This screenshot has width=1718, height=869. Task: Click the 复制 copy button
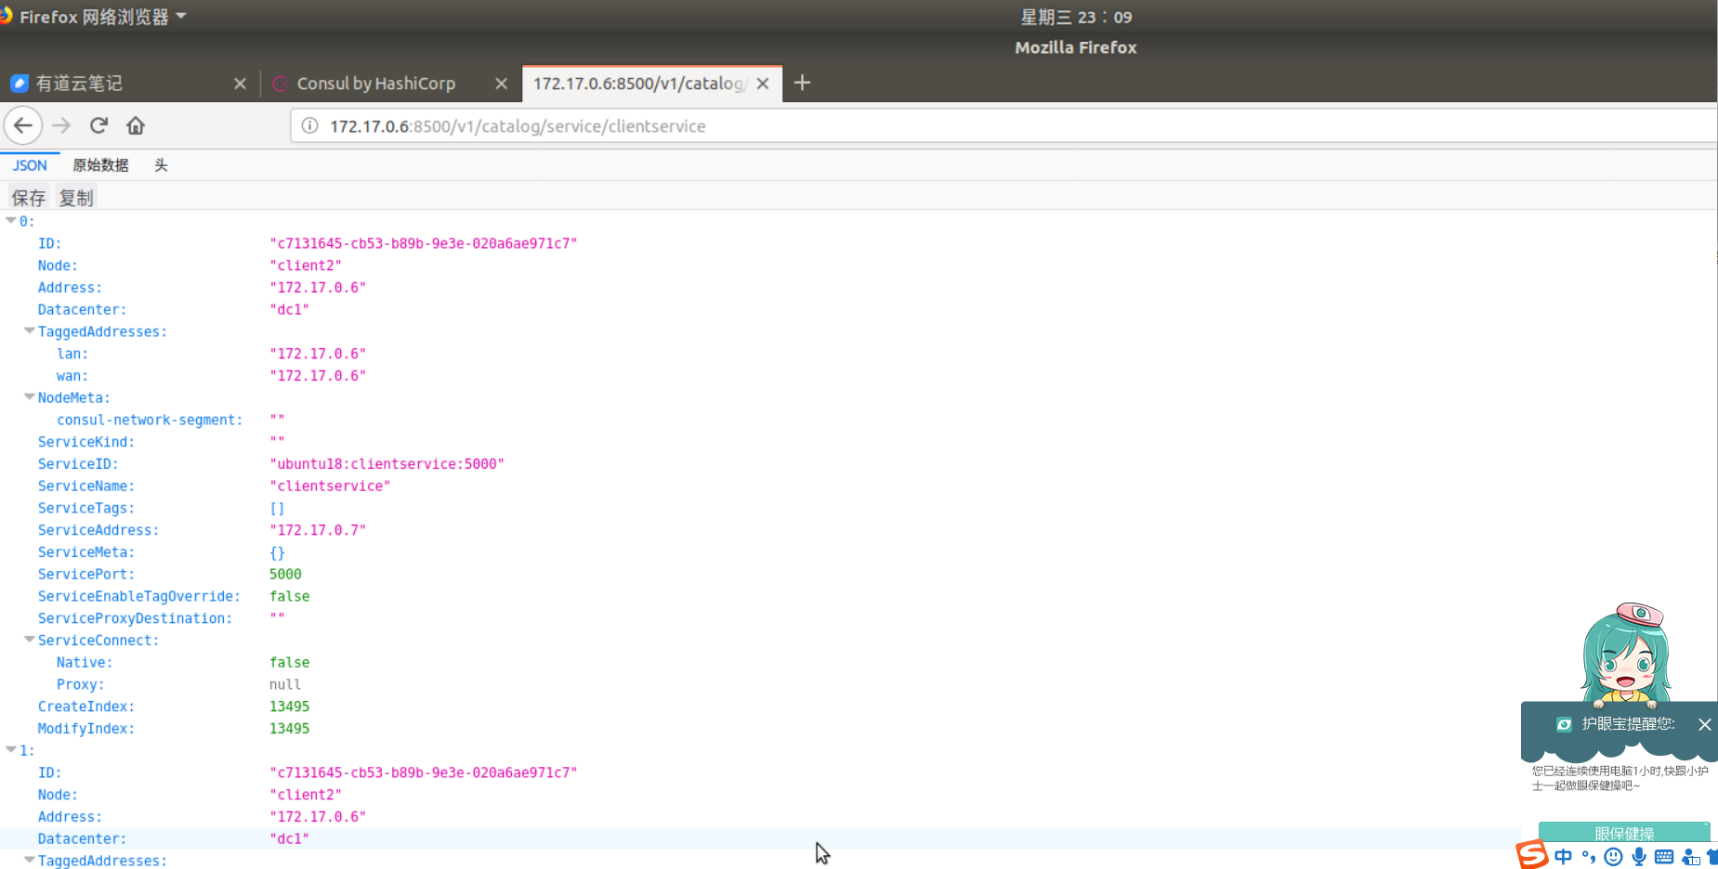click(x=76, y=198)
